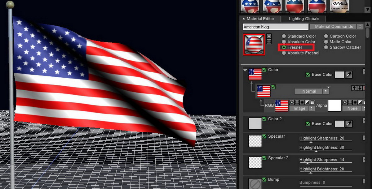
Task: Switch to the Lighting Globals tab
Action: pyautogui.click(x=304, y=19)
